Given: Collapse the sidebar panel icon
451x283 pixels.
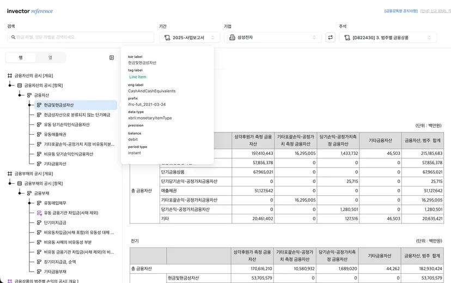Looking at the screenshot, I should [x=112, y=58].
